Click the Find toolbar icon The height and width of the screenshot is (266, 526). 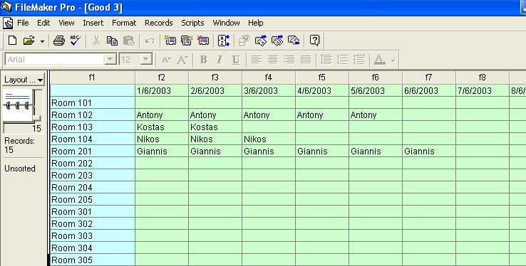244,41
